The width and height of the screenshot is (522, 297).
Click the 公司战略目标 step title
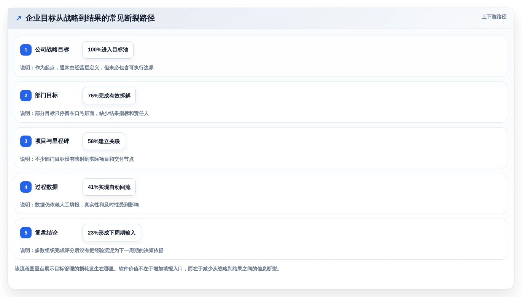(52, 50)
